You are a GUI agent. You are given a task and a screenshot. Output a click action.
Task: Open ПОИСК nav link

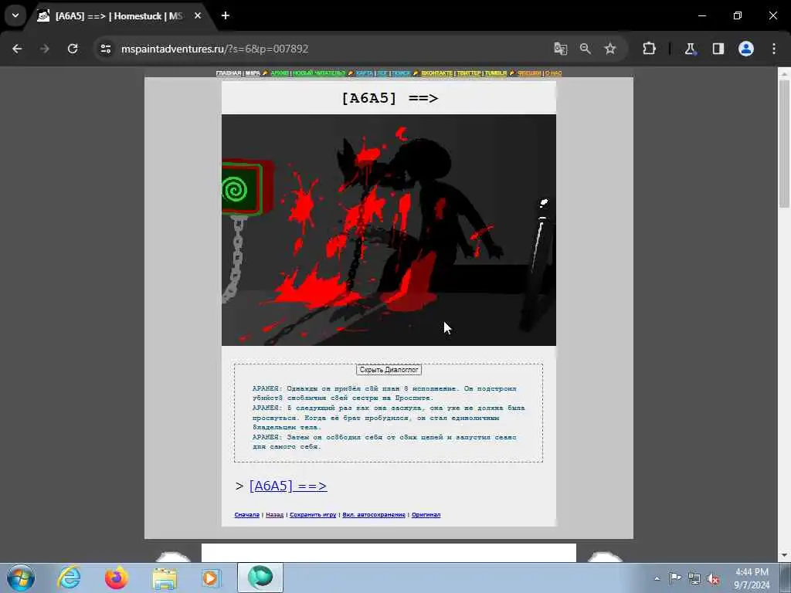(401, 73)
